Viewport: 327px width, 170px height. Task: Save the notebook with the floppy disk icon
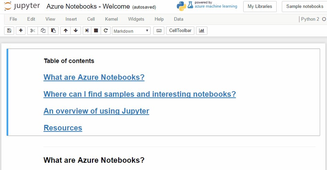9,31
